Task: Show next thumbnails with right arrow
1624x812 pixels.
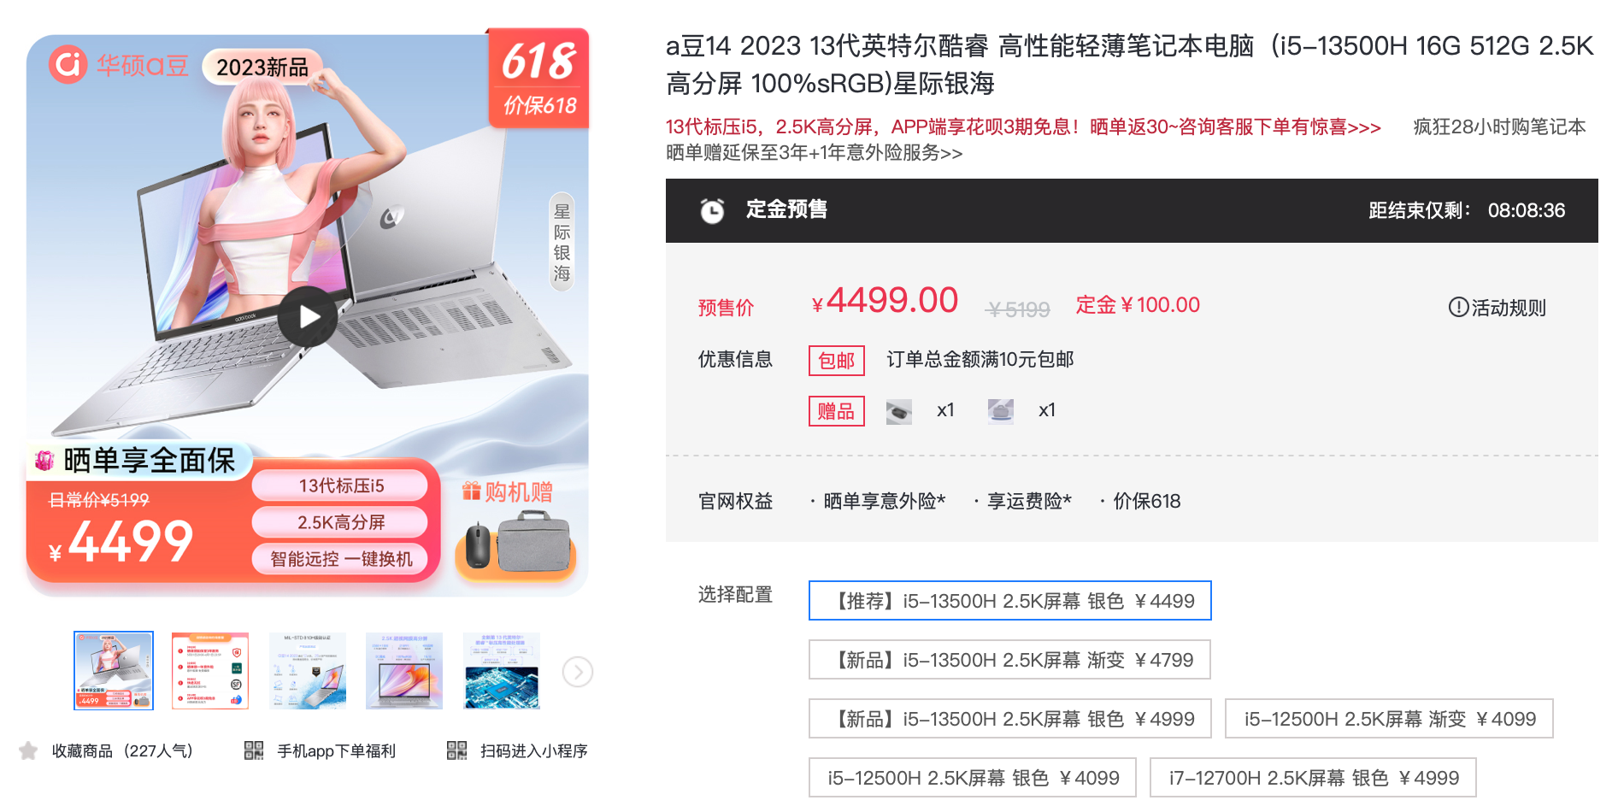Action: [578, 672]
